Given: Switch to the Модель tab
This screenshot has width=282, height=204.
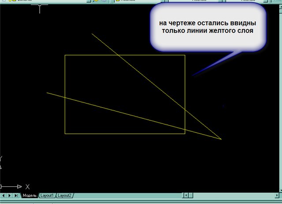Looking at the screenshot, I should click(x=30, y=195).
